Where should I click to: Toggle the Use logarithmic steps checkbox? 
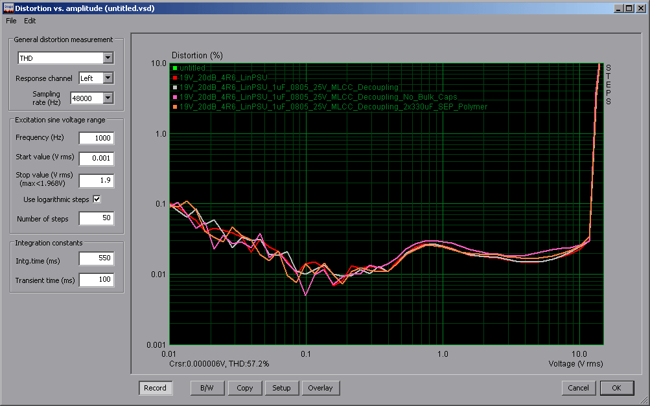coord(97,199)
